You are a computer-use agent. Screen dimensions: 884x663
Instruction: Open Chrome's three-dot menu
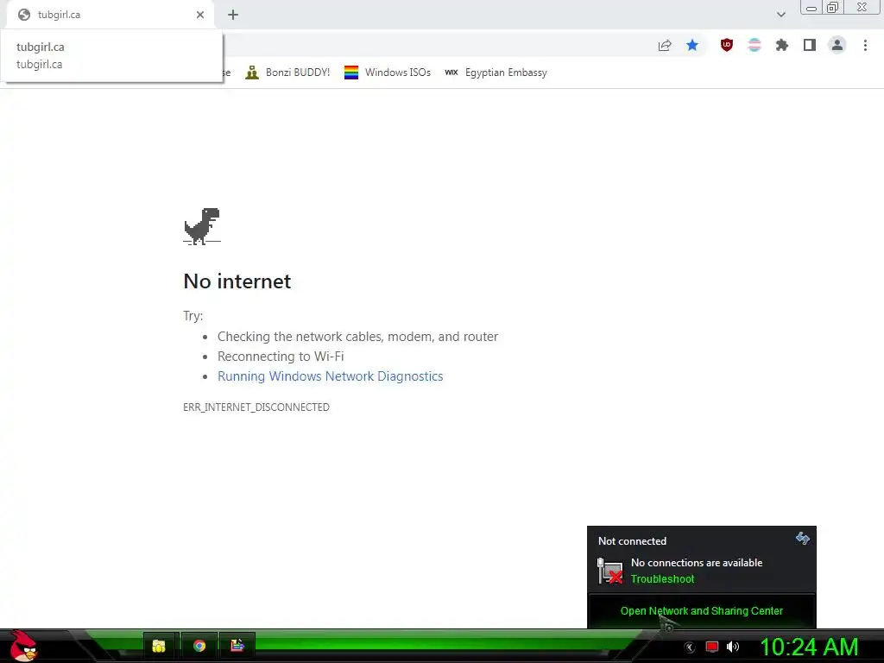click(x=865, y=45)
